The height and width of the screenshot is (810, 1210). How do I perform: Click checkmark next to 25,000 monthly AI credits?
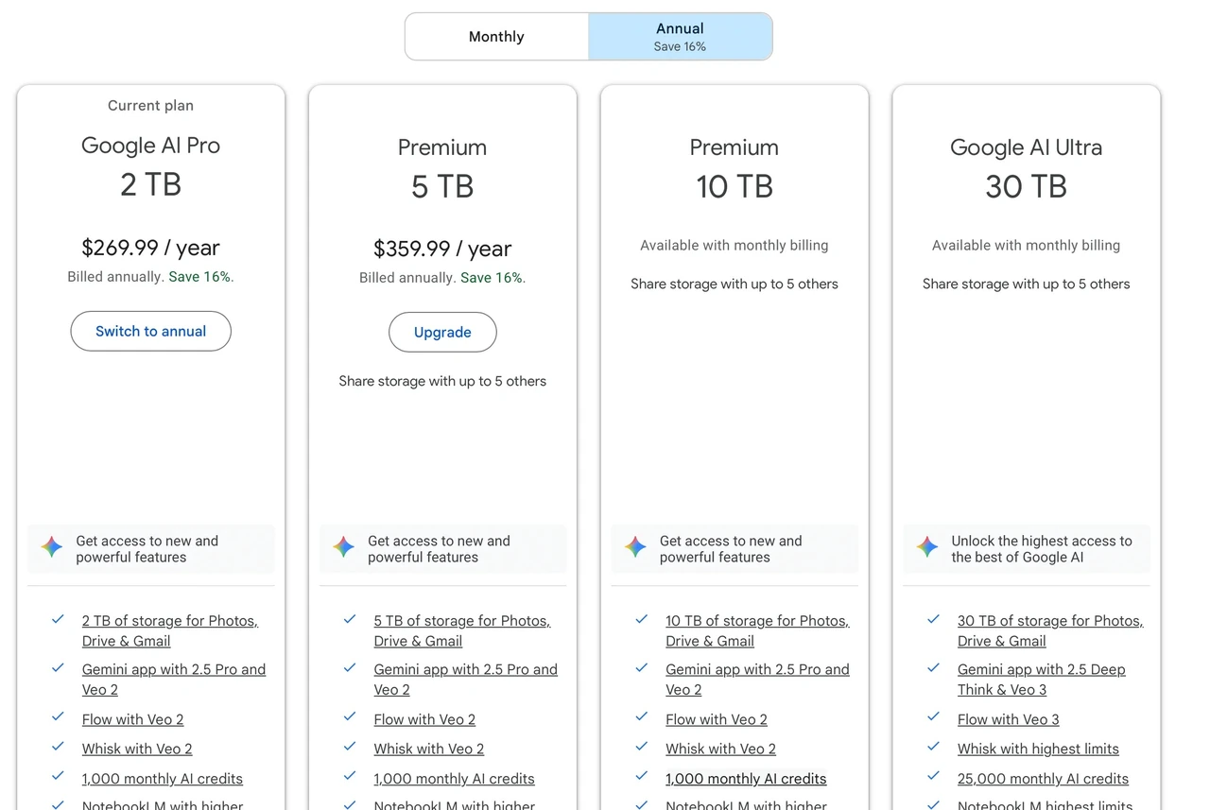coord(934,776)
